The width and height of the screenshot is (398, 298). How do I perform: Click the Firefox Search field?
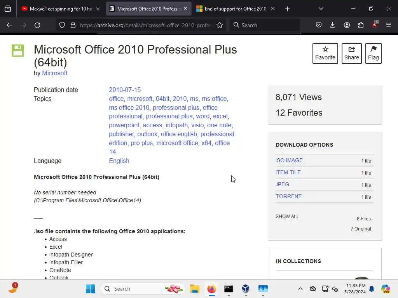265,25
